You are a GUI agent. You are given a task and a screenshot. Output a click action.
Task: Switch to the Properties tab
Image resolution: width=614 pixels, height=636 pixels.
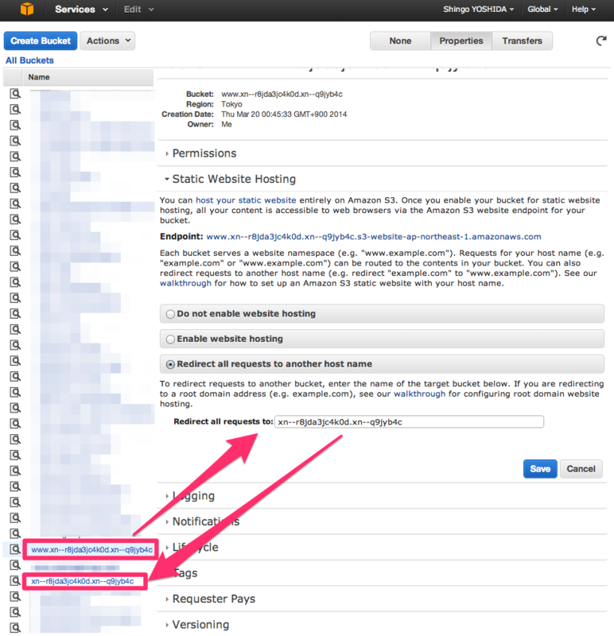(x=461, y=41)
